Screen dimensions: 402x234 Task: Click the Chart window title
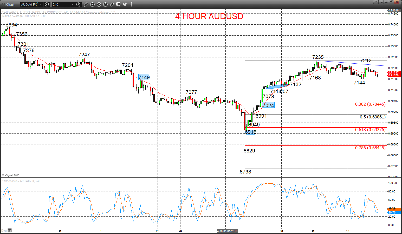tap(10, 4)
